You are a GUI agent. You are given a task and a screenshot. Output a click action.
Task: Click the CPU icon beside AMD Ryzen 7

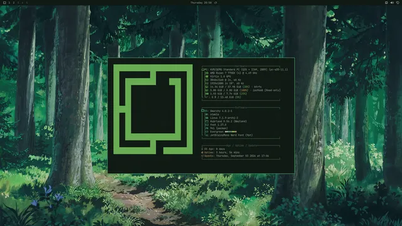(x=207, y=73)
